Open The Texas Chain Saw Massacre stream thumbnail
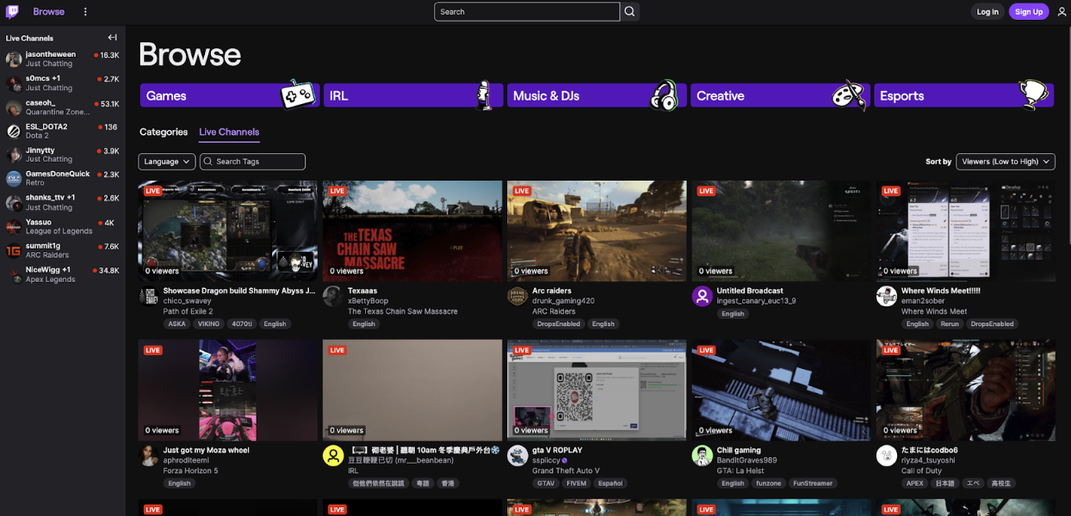The image size is (1071, 516). (412, 230)
